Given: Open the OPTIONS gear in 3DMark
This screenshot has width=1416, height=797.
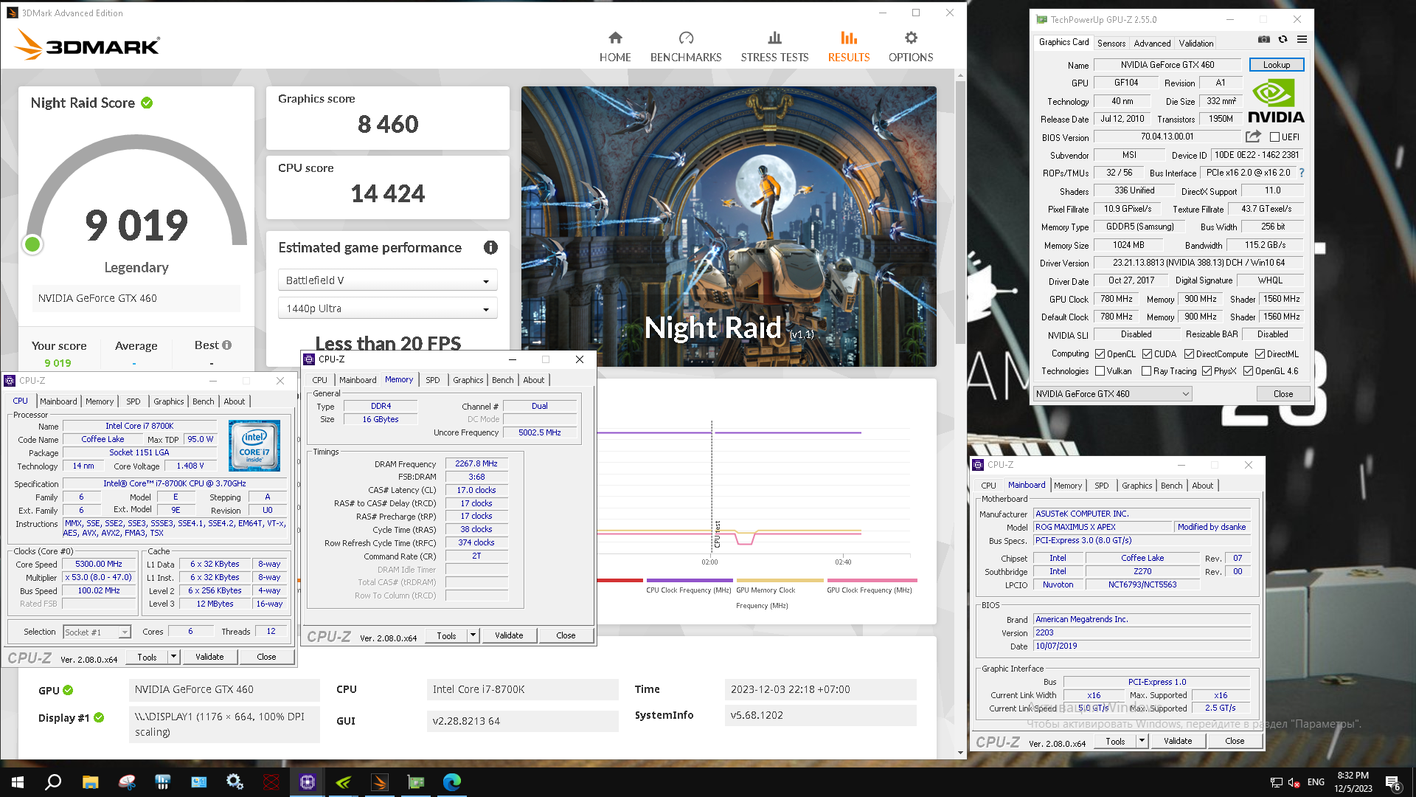Looking at the screenshot, I should [x=911, y=46].
